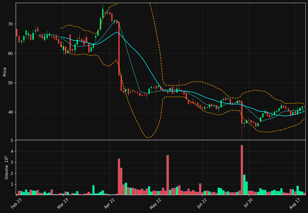The image size is (308, 213).
Task: Click the large red crash candlestick after Apr 22
Action: point(119,49)
